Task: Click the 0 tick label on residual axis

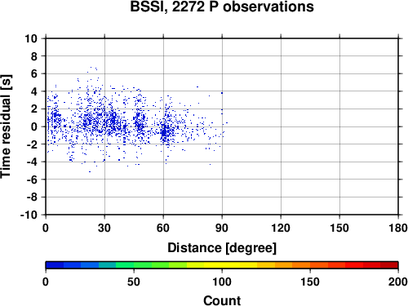Action: click(x=34, y=126)
